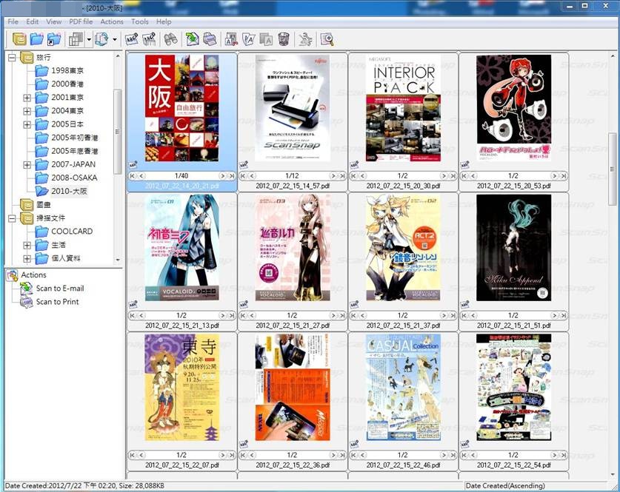
Task: Open search with the binoculars icon
Action: point(170,38)
